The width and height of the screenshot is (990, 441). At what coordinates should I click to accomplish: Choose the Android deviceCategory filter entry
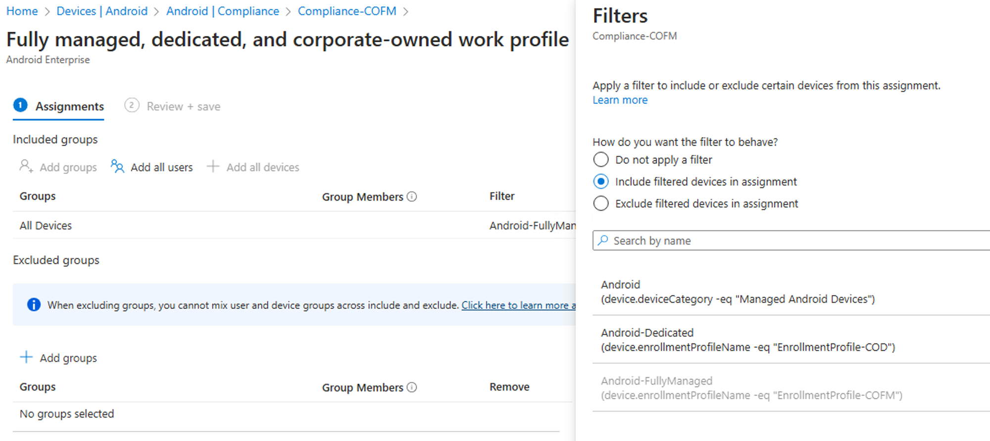point(738,292)
